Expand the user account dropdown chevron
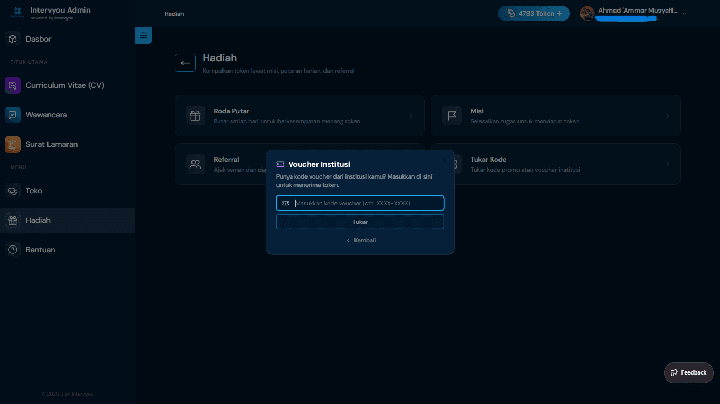Viewport: 720px width, 404px height. (684, 13)
